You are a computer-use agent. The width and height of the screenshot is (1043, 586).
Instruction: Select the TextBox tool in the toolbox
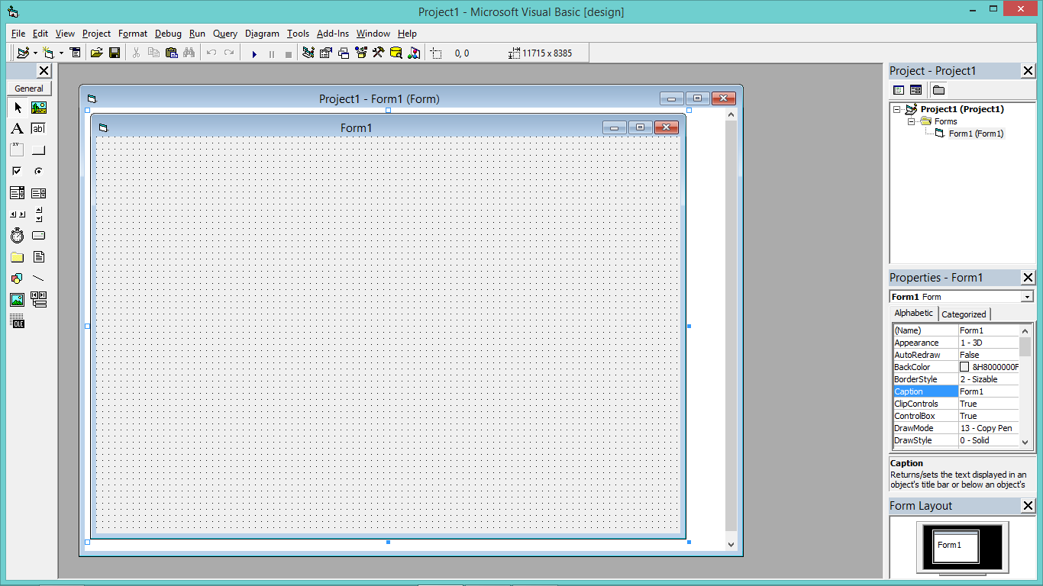[38, 128]
